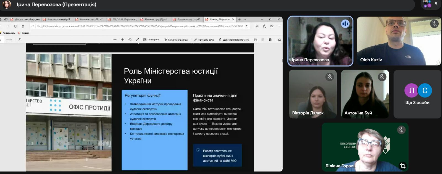Open browser settings and more menu
The width and height of the screenshot is (442, 174).
[x=279, y=26]
